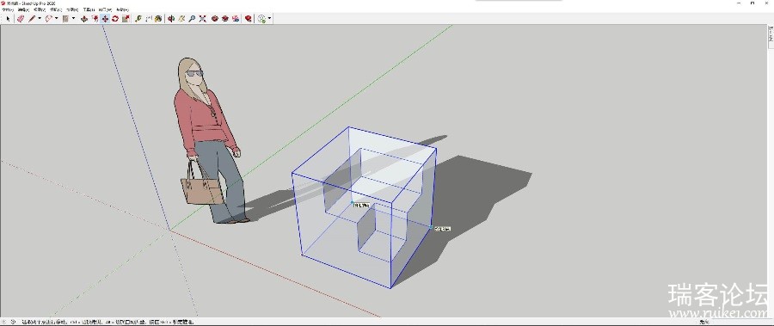774x326 pixels.
Task: Choose the Paint Bucket tool
Action: 158,19
